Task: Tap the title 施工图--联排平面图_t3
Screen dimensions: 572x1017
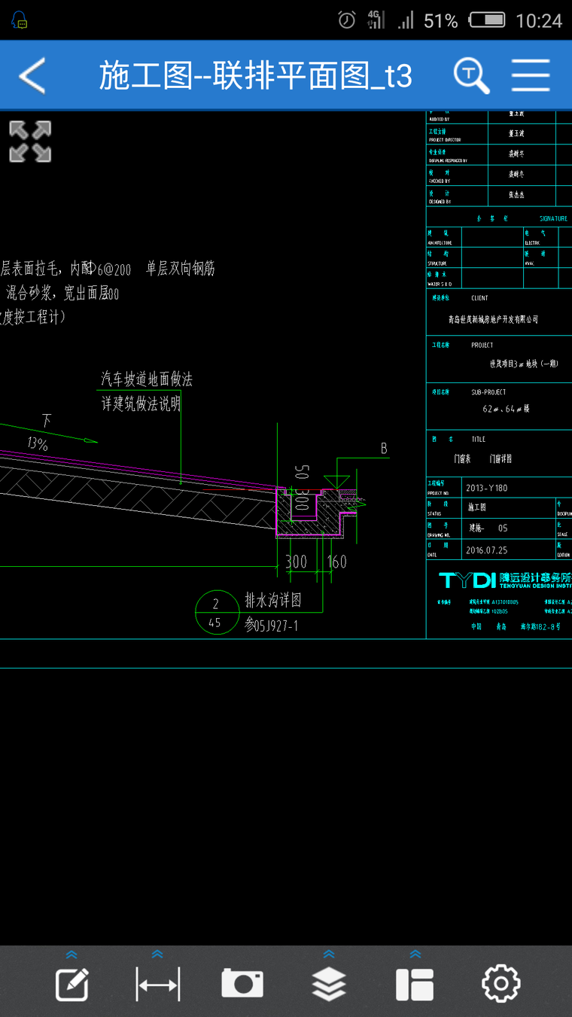Action: [x=255, y=76]
